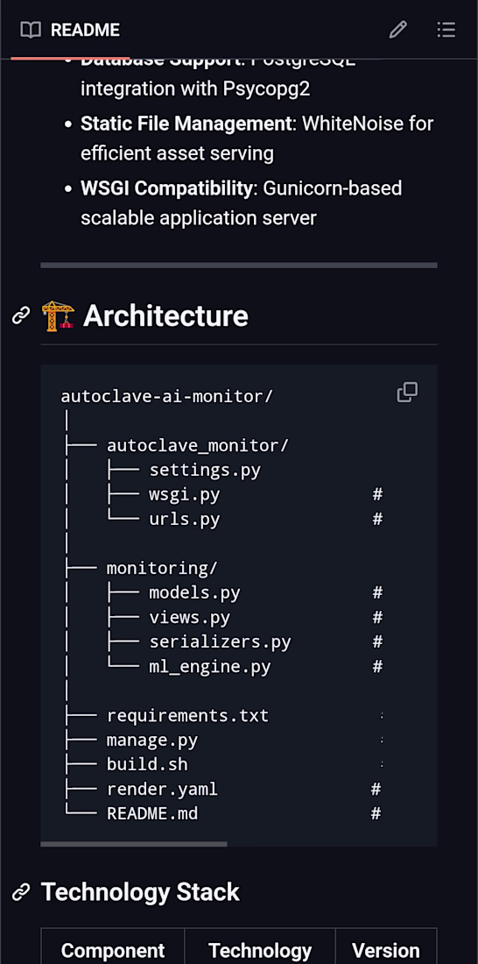The width and height of the screenshot is (478, 964).
Task: Click settings.py in the directory tree
Action: pyautogui.click(x=205, y=471)
